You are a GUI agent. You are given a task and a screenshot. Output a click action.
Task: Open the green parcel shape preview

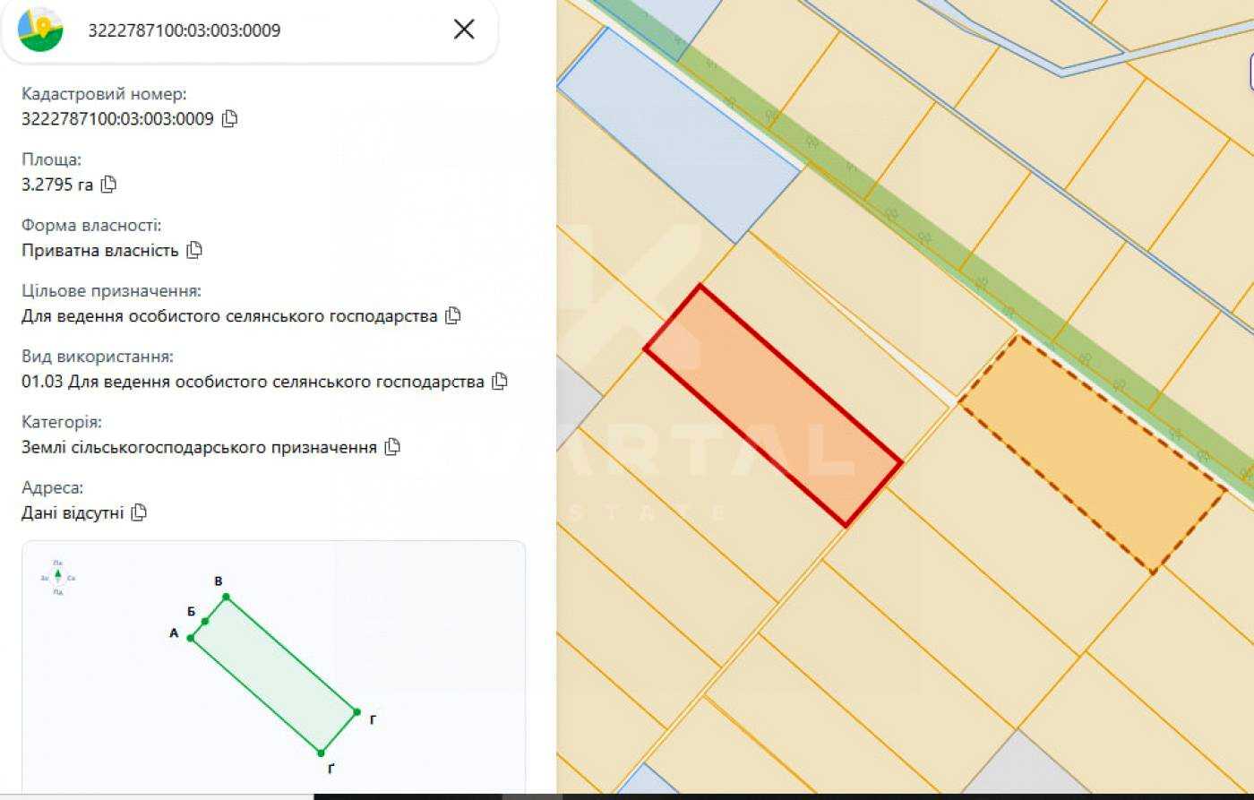pyautogui.click(x=273, y=674)
